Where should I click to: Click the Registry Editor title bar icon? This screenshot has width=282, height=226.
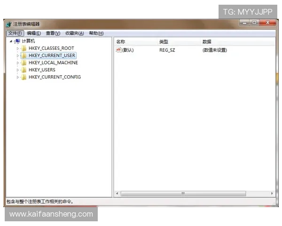(8, 24)
